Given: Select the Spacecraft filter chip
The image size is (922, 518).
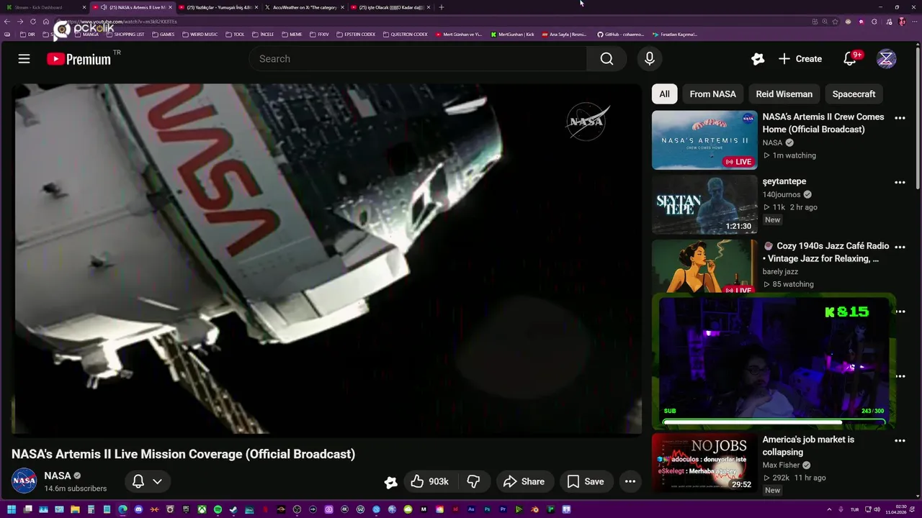Looking at the screenshot, I should coord(854,94).
